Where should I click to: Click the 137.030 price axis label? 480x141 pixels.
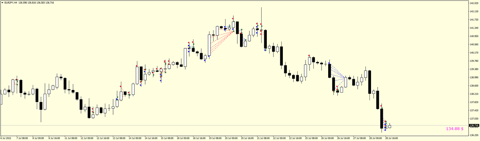474,118
